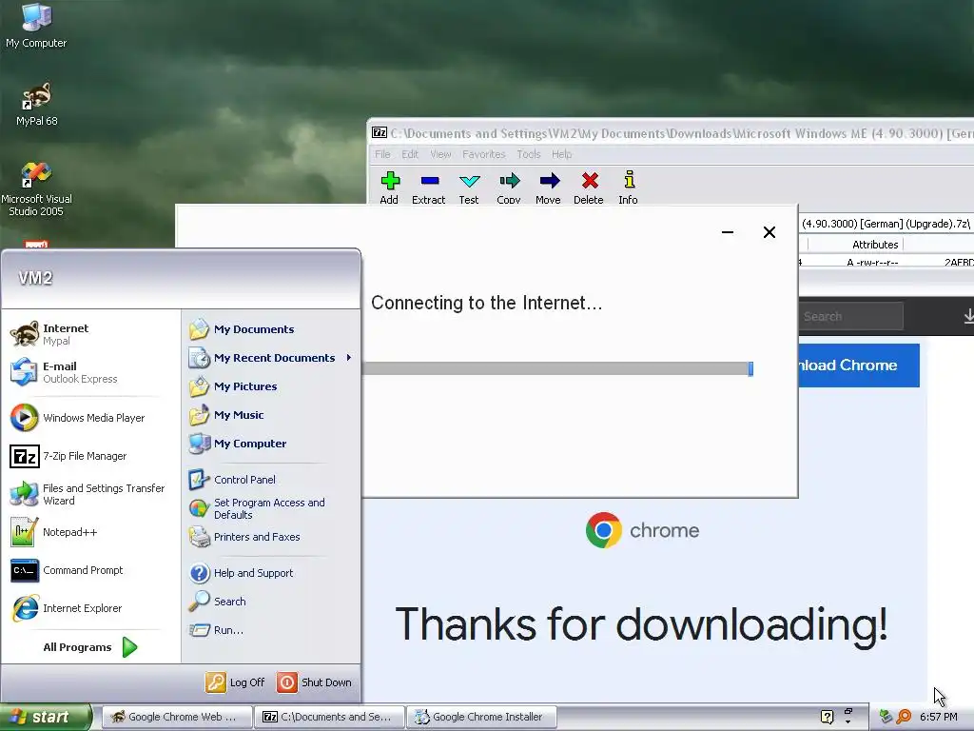Open MyPal 68 desktop shortcut
The height and width of the screenshot is (731, 974).
click(36, 105)
